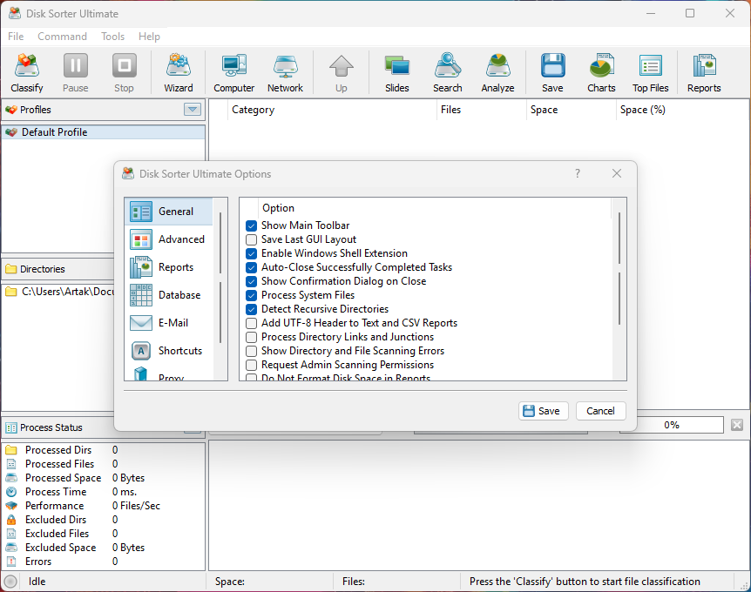The width and height of the screenshot is (751, 592).
Task: Open the Tools menu
Action: (112, 37)
